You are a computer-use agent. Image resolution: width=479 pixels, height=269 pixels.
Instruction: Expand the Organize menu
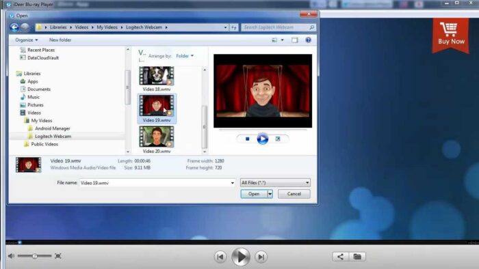click(x=27, y=40)
